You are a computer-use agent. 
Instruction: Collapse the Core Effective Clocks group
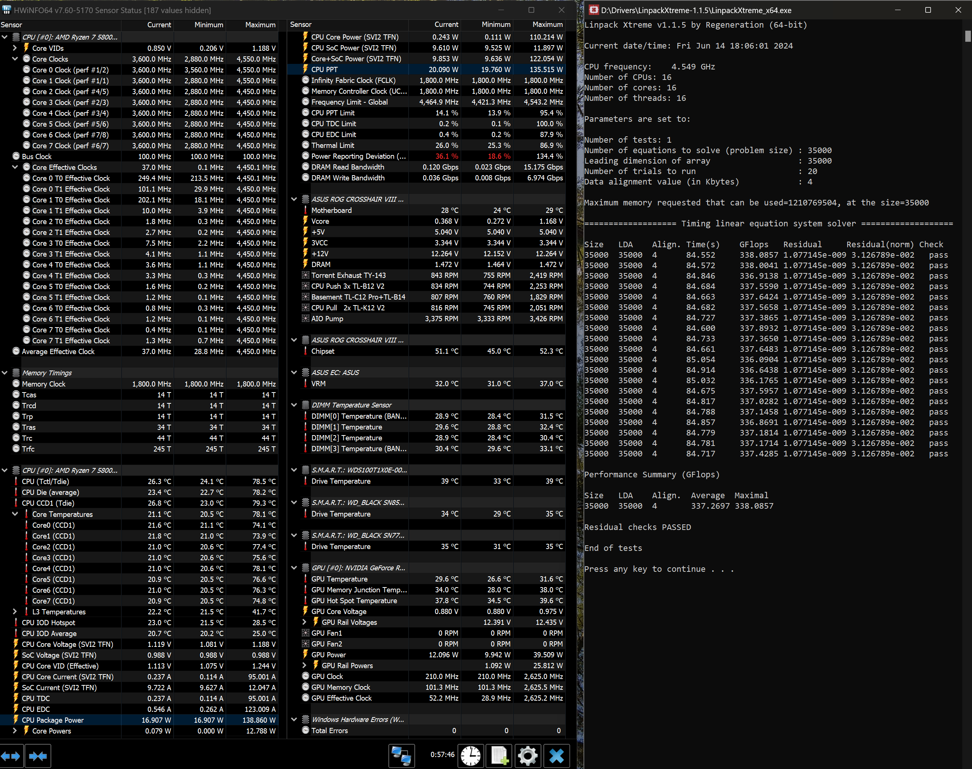point(15,167)
